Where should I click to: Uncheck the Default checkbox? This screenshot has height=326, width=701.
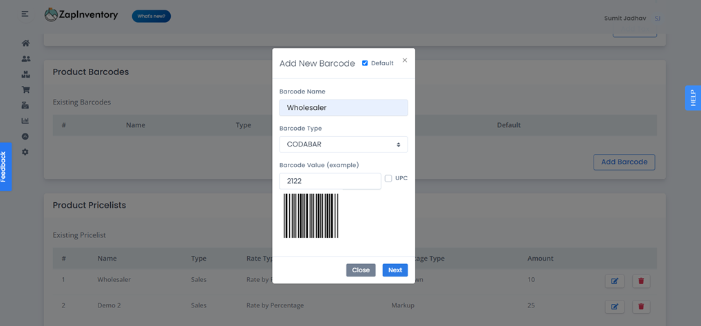point(365,63)
